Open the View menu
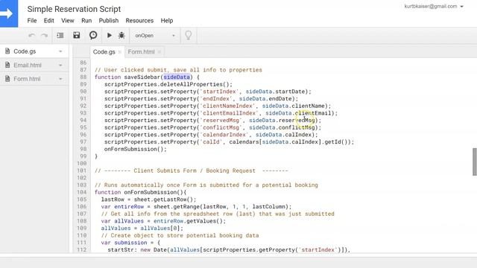Screen dimensions: 477x268 [x=68, y=21]
